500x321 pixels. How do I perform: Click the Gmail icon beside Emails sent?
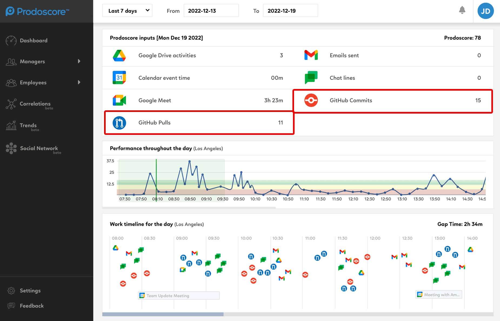pos(311,55)
